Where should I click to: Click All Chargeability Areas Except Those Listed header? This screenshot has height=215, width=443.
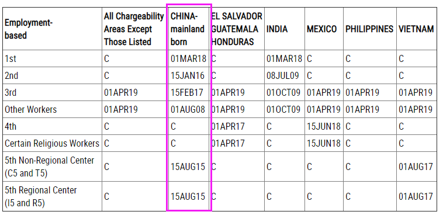point(134,29)
